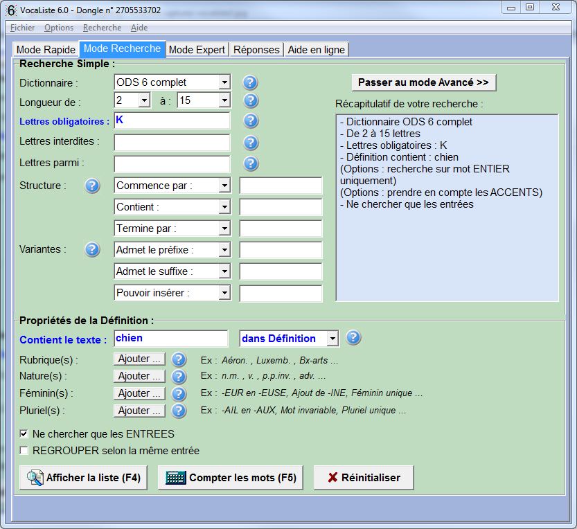Click Ajouter for Pluriel(s)
Viewport: 577px width, 529px height.
click(x=139, y=411)
